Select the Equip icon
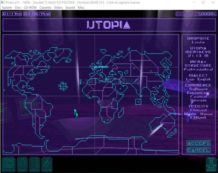The width and height of the screenshot is (218, 173). click(47, 164)
